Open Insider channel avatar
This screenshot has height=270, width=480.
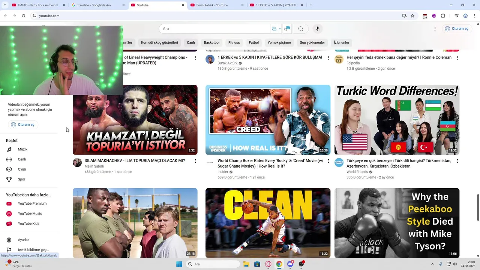click(210, 162)
